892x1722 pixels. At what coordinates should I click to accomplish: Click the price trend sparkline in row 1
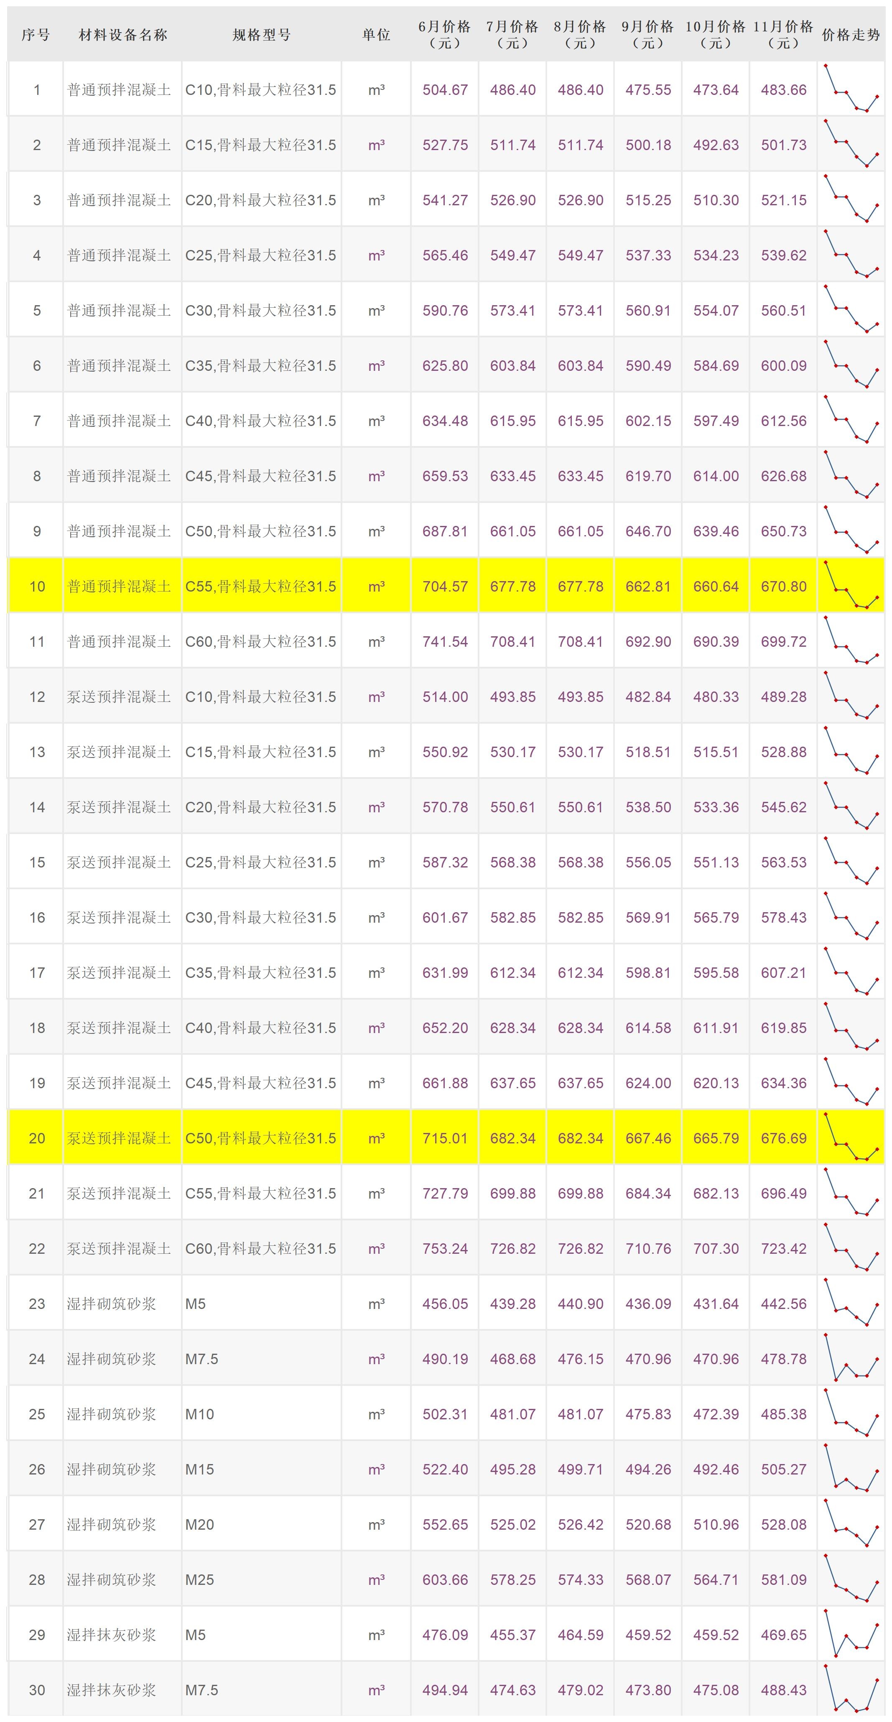point(851,89)
